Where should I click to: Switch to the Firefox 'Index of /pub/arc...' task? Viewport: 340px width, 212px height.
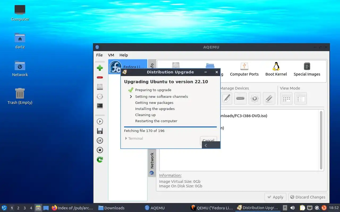tap(73, 208)
